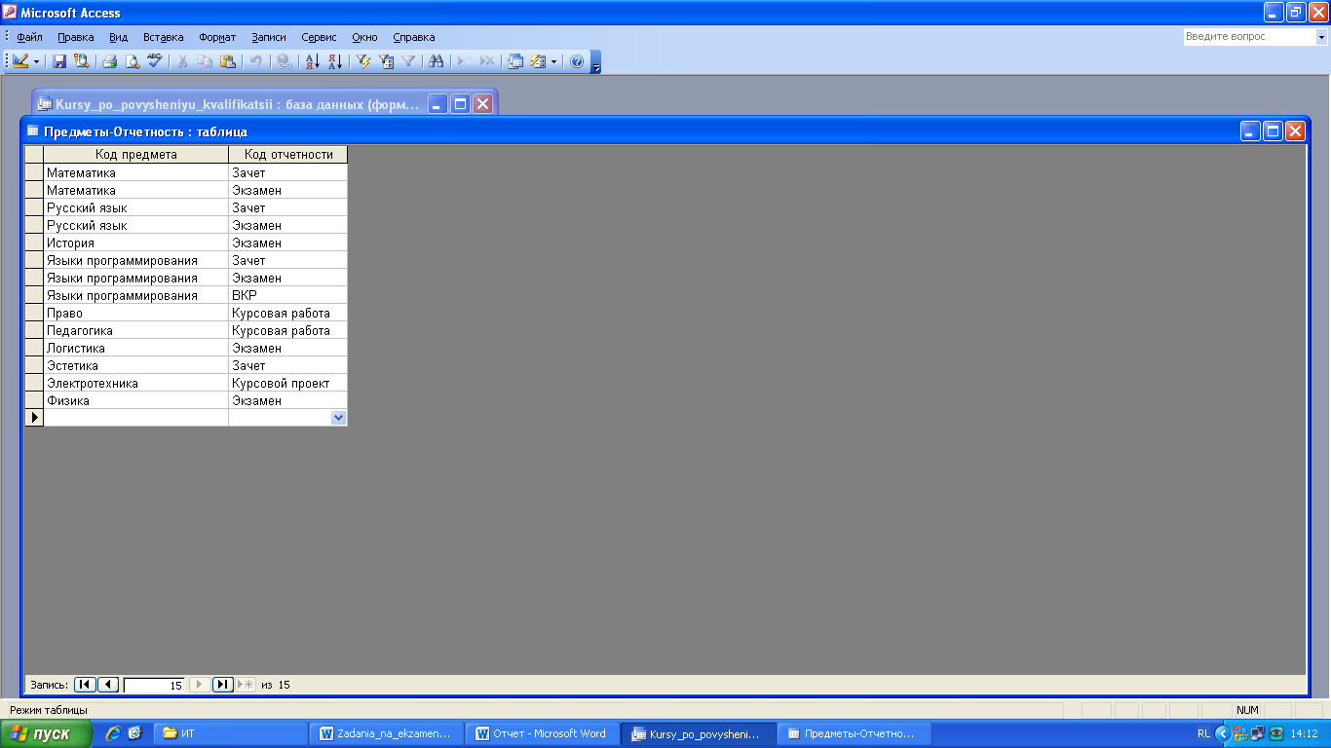Screen dimensions: 1331x748
Task: Open the Сервис menu
Action: click(319, 37)
